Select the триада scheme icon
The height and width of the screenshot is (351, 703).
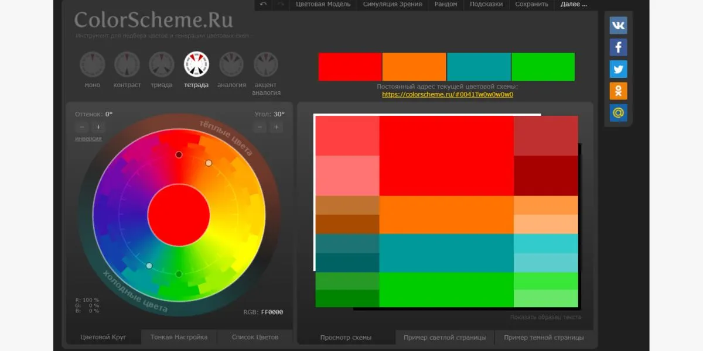[x=162, y=64]
